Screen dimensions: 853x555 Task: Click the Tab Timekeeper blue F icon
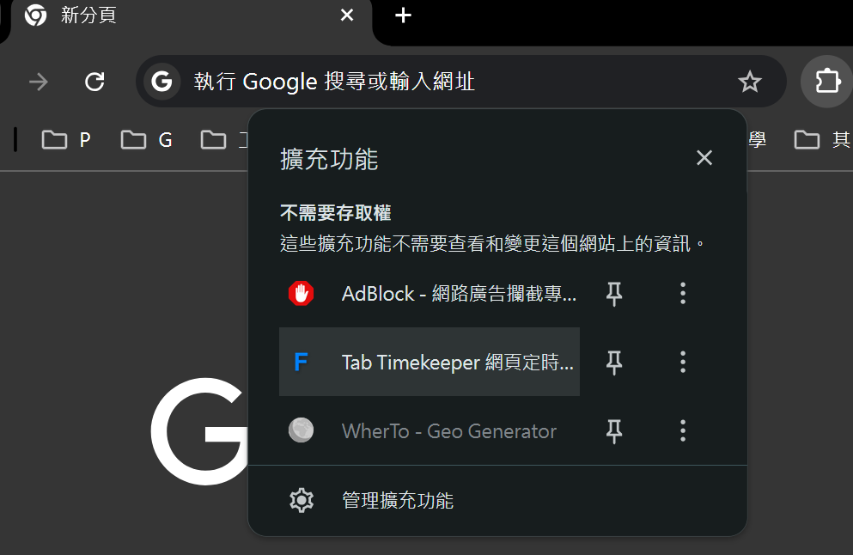click(301, 363)
